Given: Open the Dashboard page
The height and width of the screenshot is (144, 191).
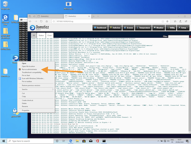Looking at the screenshot, I should 100,28.
